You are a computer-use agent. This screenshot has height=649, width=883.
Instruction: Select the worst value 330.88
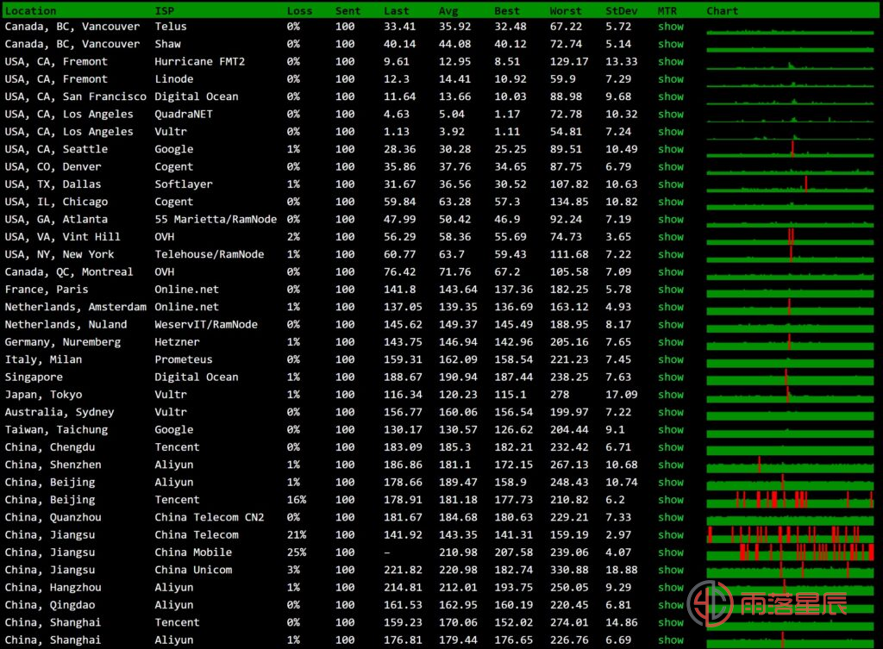tap(569, 570)
